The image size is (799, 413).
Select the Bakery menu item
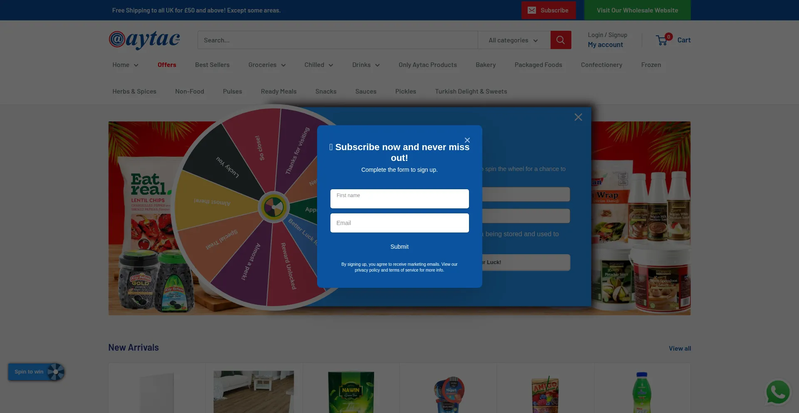point(486,65)
